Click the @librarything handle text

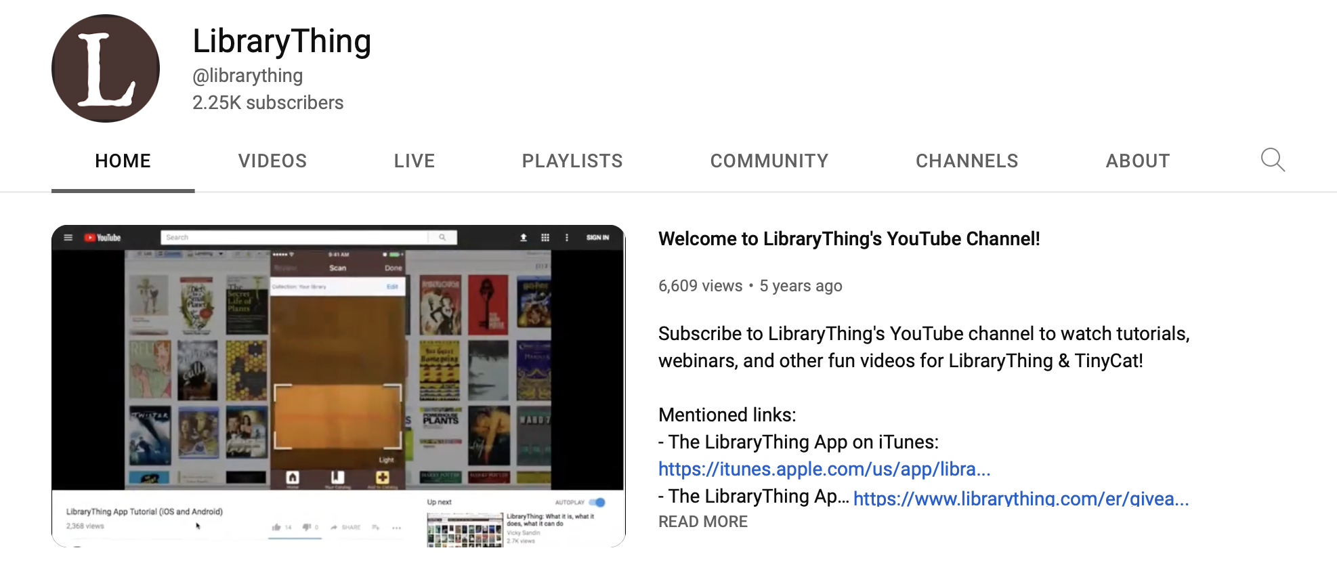click(247, 76)
